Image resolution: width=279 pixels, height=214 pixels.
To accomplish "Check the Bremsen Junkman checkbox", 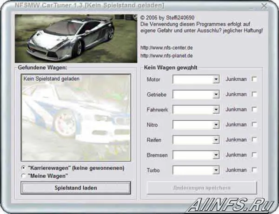I will click(254, 155).
